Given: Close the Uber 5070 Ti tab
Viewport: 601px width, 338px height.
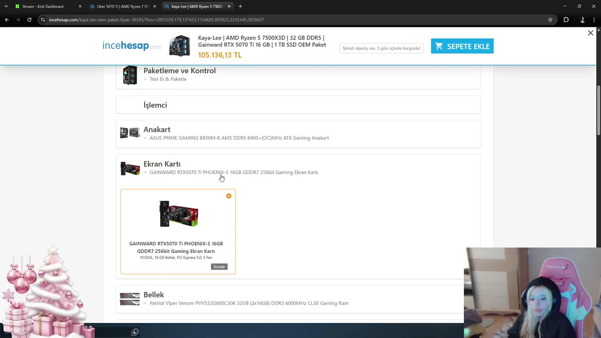Looking at the screenshot, I should coord(154,7).
